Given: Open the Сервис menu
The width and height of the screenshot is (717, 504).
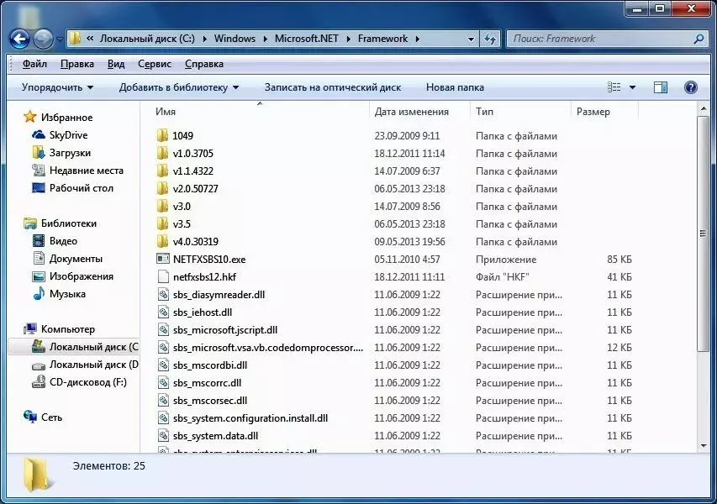Looking at the screenshot, I should 155,64.
